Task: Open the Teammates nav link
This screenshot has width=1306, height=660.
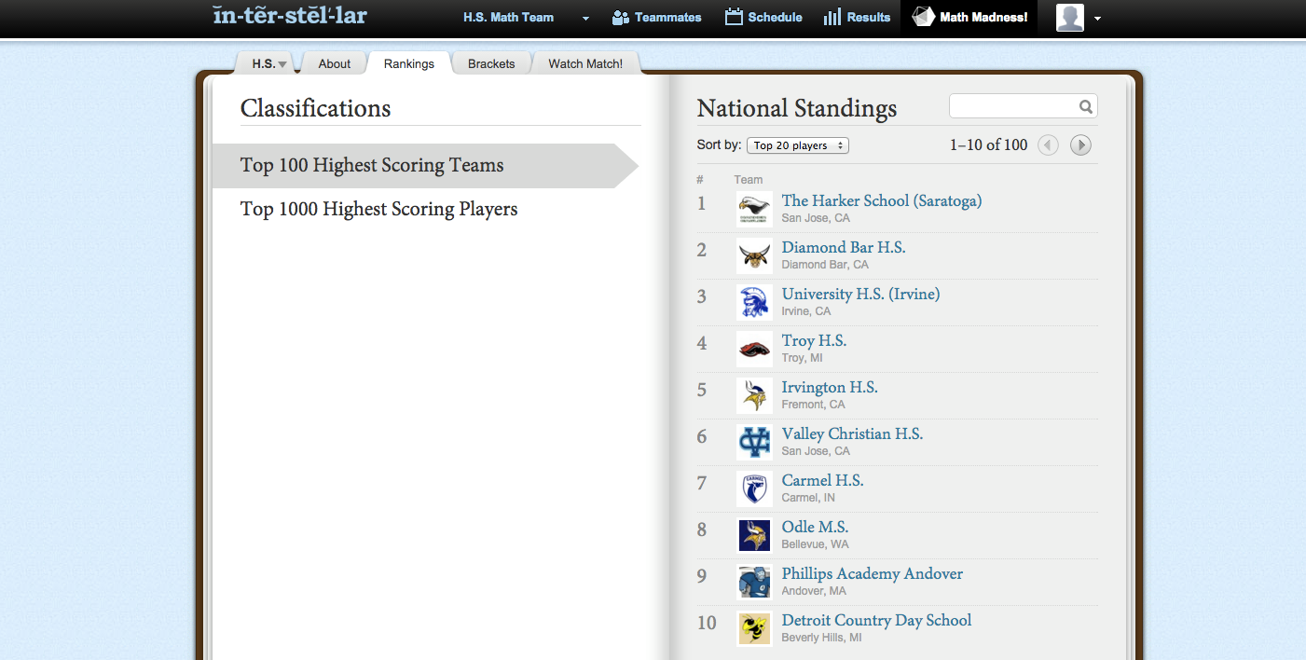Action: pos(657,18)
